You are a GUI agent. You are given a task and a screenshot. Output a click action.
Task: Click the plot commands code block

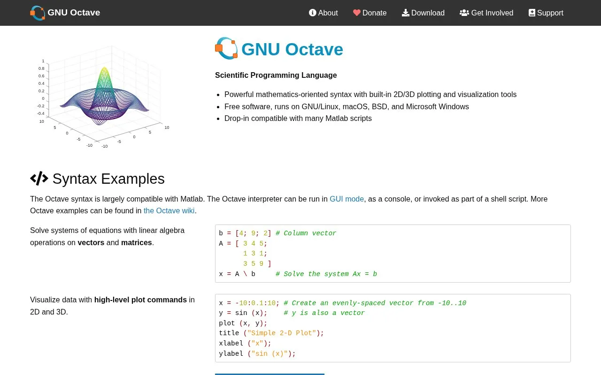393,328
